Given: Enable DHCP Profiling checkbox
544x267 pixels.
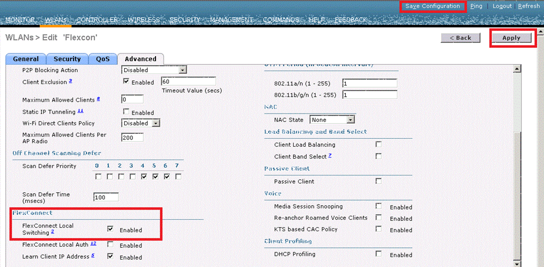Looking at the screenshot, I should [x=378, y=254].
